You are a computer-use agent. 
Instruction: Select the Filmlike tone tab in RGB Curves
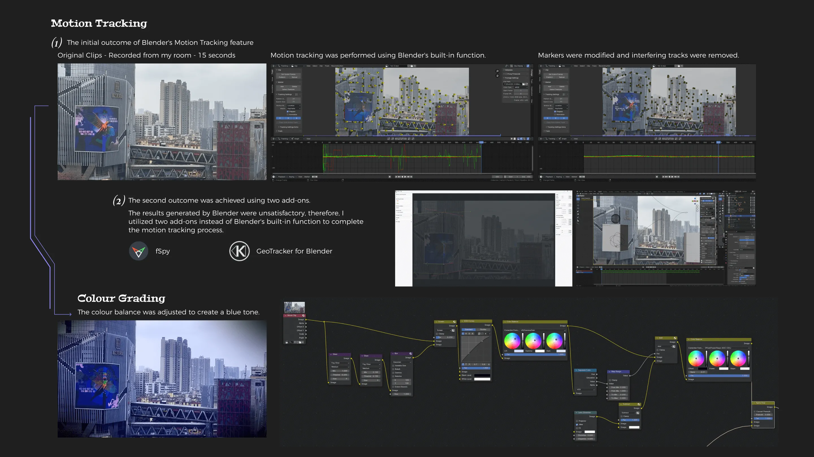[483, 329]
